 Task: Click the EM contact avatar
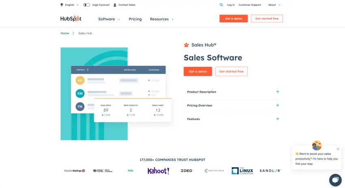pos(80,93)
